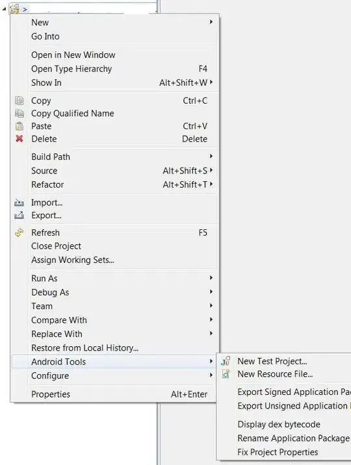Expand the New submenu arrow
The width and height of the screenshot is (351, 465).
211,21
